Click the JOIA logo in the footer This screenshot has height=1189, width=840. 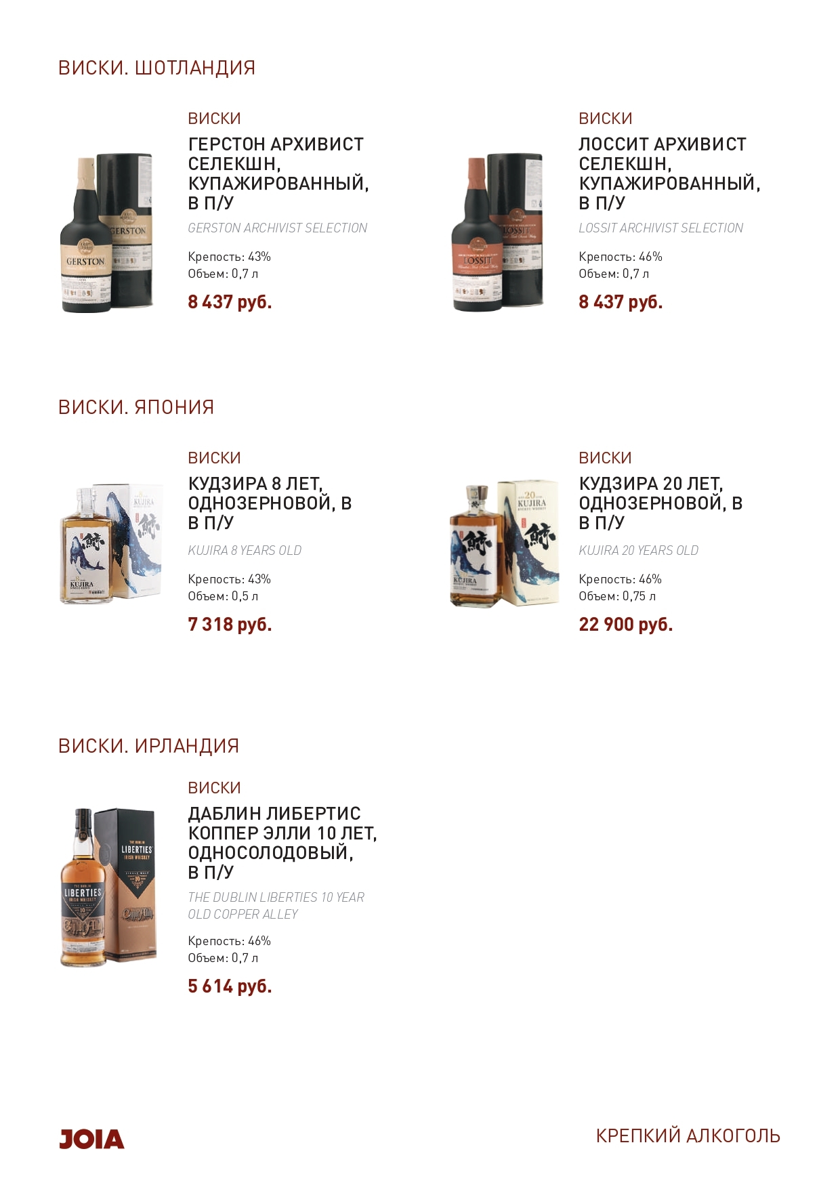pyautogui.click(x=91, y=1139)
